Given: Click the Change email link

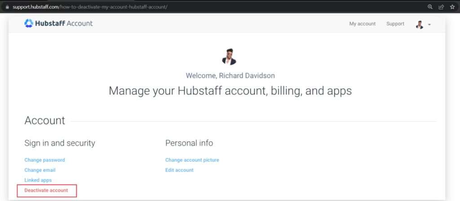Looking at the screenshot, I should click(40, 170).
